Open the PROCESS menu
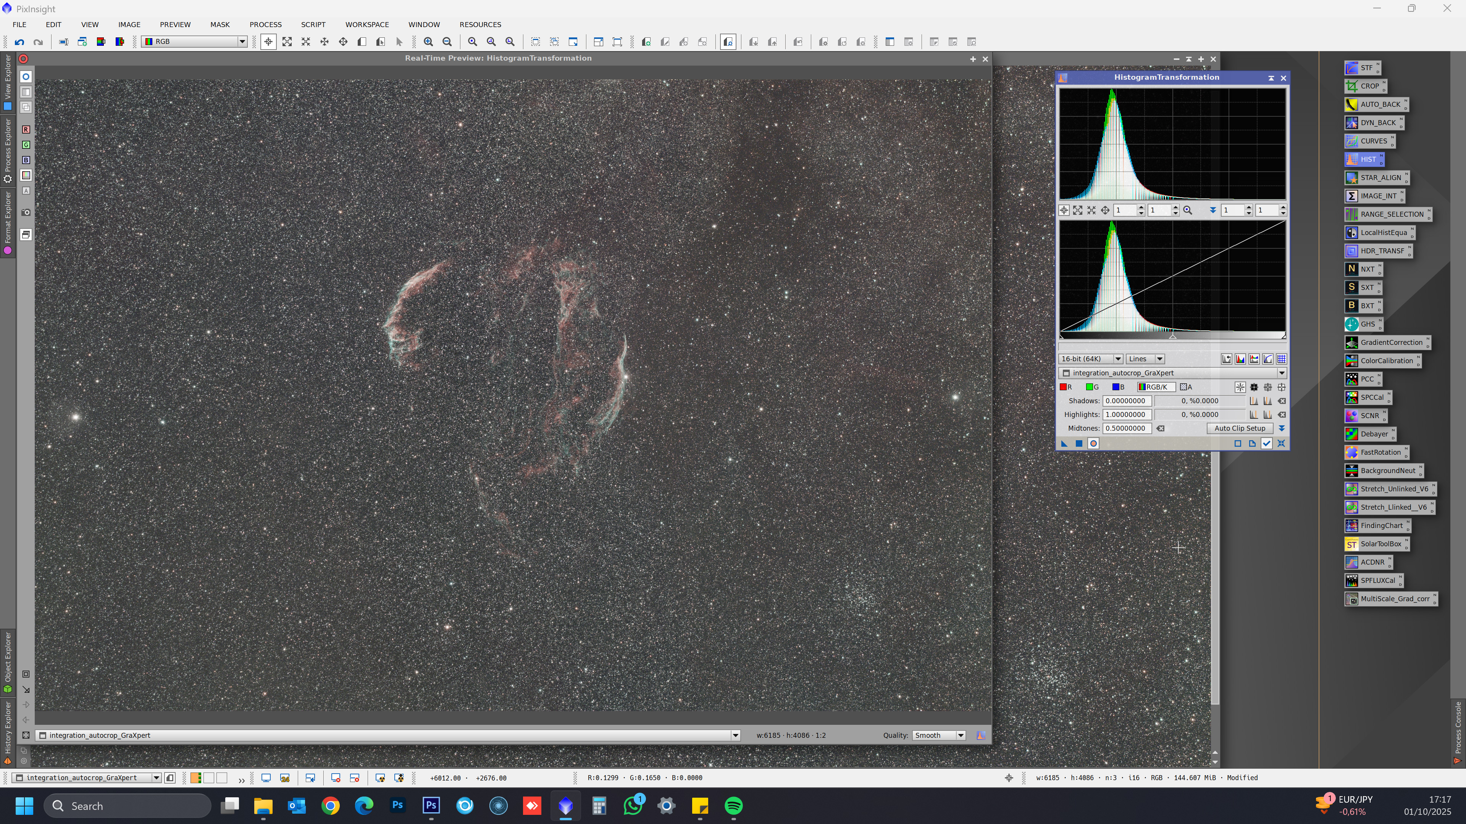Viewport: 1466px width, 824px height. tap(265, 24)
